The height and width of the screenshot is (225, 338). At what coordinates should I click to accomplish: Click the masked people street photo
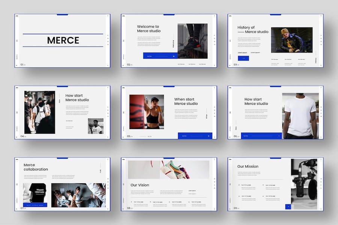[x=39, y=112]
